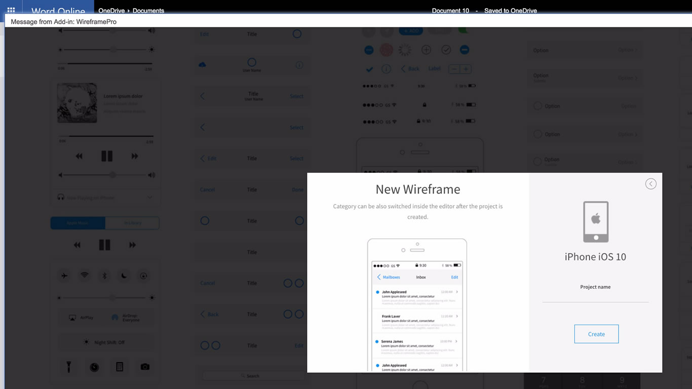The height and width of the screenshot is (389, 692).
Task: Click the headphones icon by Now Playing
Action: (x=61, y=197)
